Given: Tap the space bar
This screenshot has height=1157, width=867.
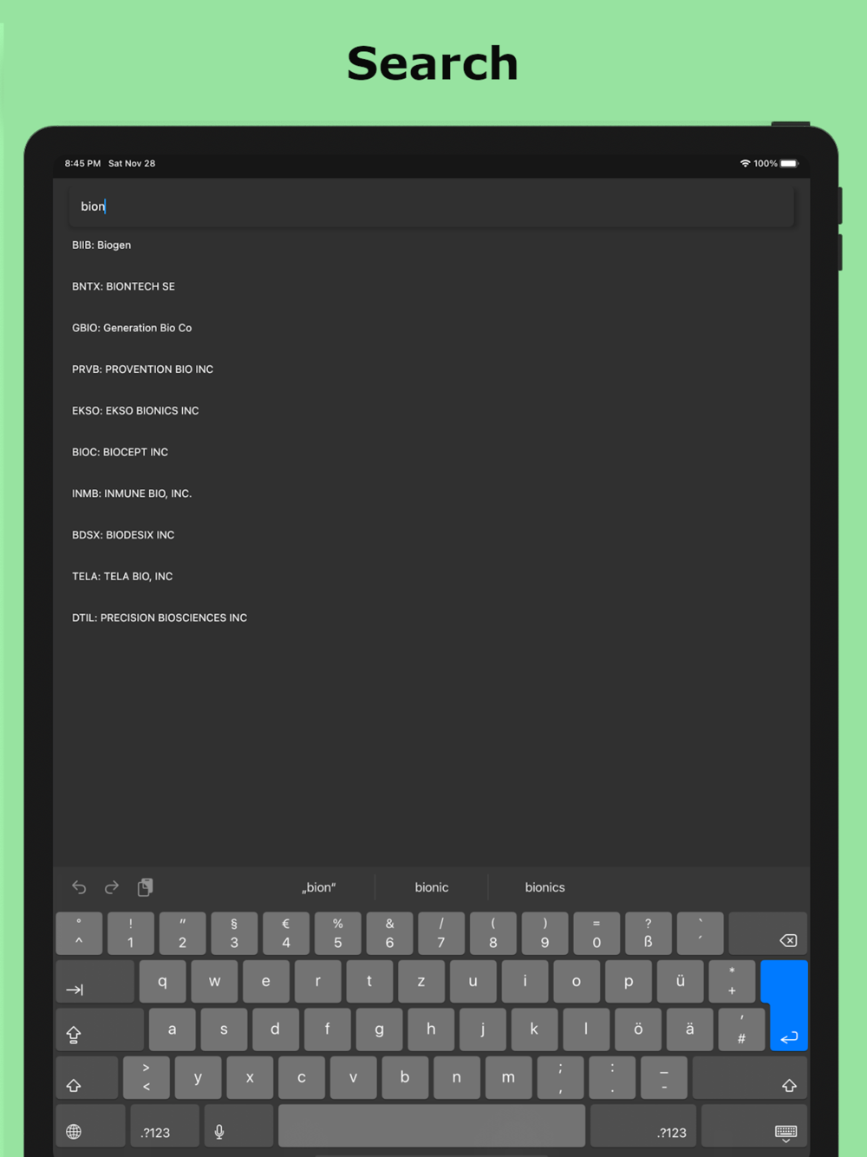Looking at the screenshot, I should (x=432, y=1126).
